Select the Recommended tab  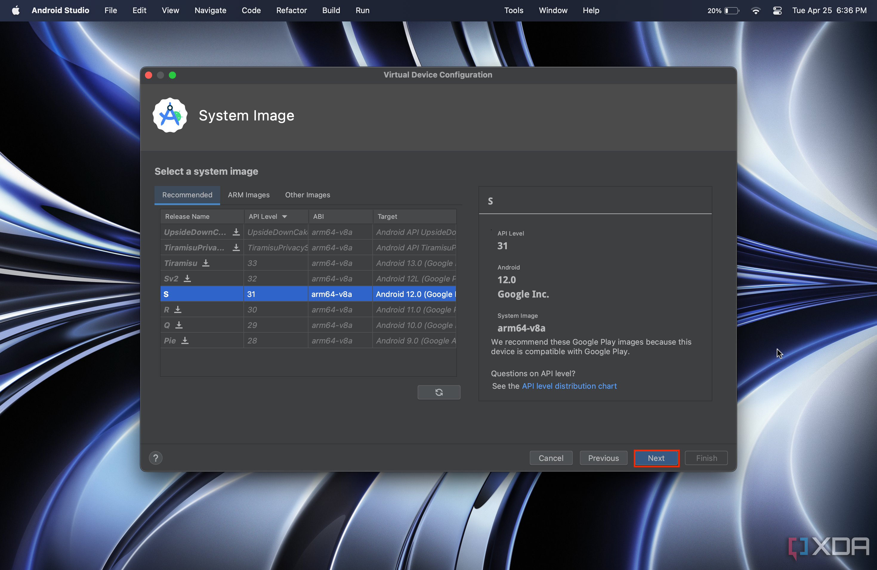[187, 195]
